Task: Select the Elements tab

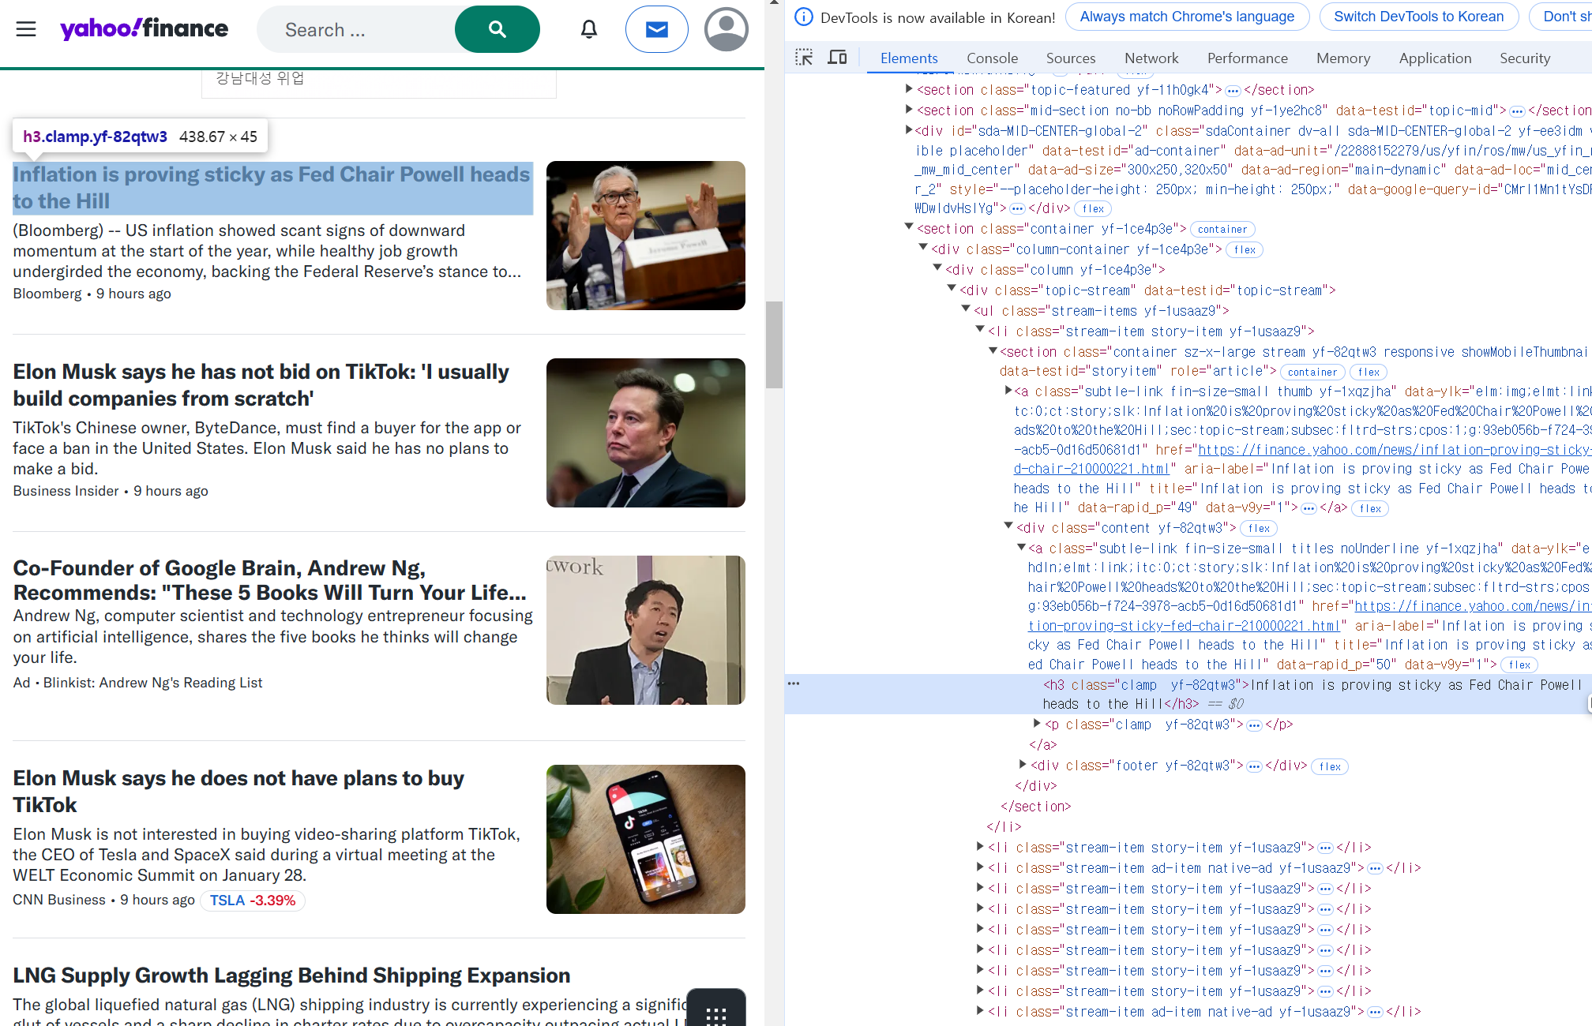Action: coord(909,58)
